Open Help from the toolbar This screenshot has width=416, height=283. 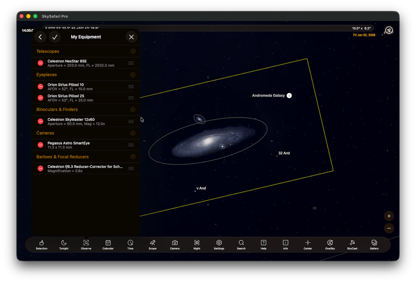[x=264, y=245]
